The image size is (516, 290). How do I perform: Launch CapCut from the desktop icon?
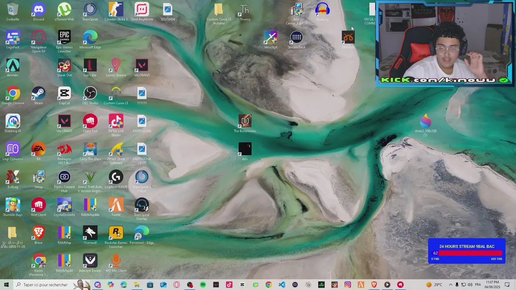[64, 95]
